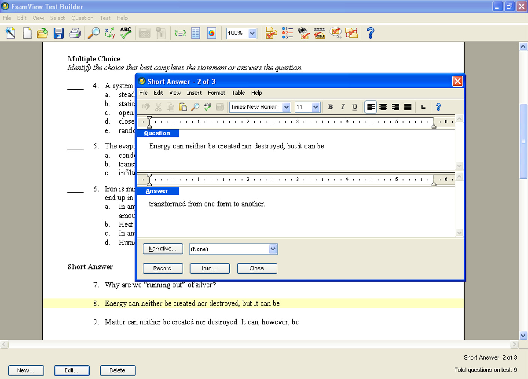Open the 100% zoom dropdown
This screenshot has width=528, height=379.
coord(252,33)
